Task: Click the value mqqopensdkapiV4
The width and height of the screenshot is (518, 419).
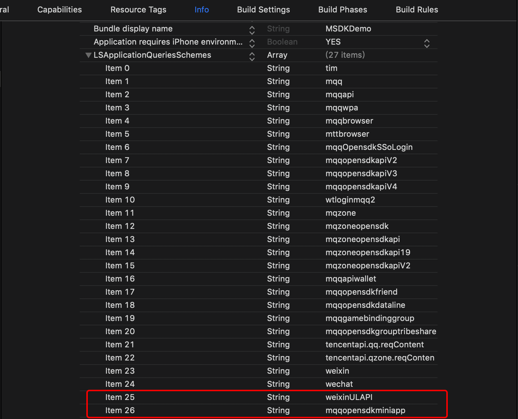Action: 361,187
